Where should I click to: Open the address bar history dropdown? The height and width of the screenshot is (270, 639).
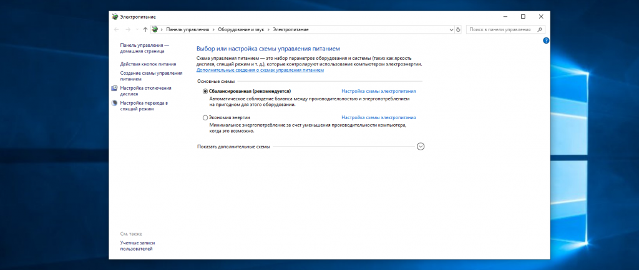point(451,30)
